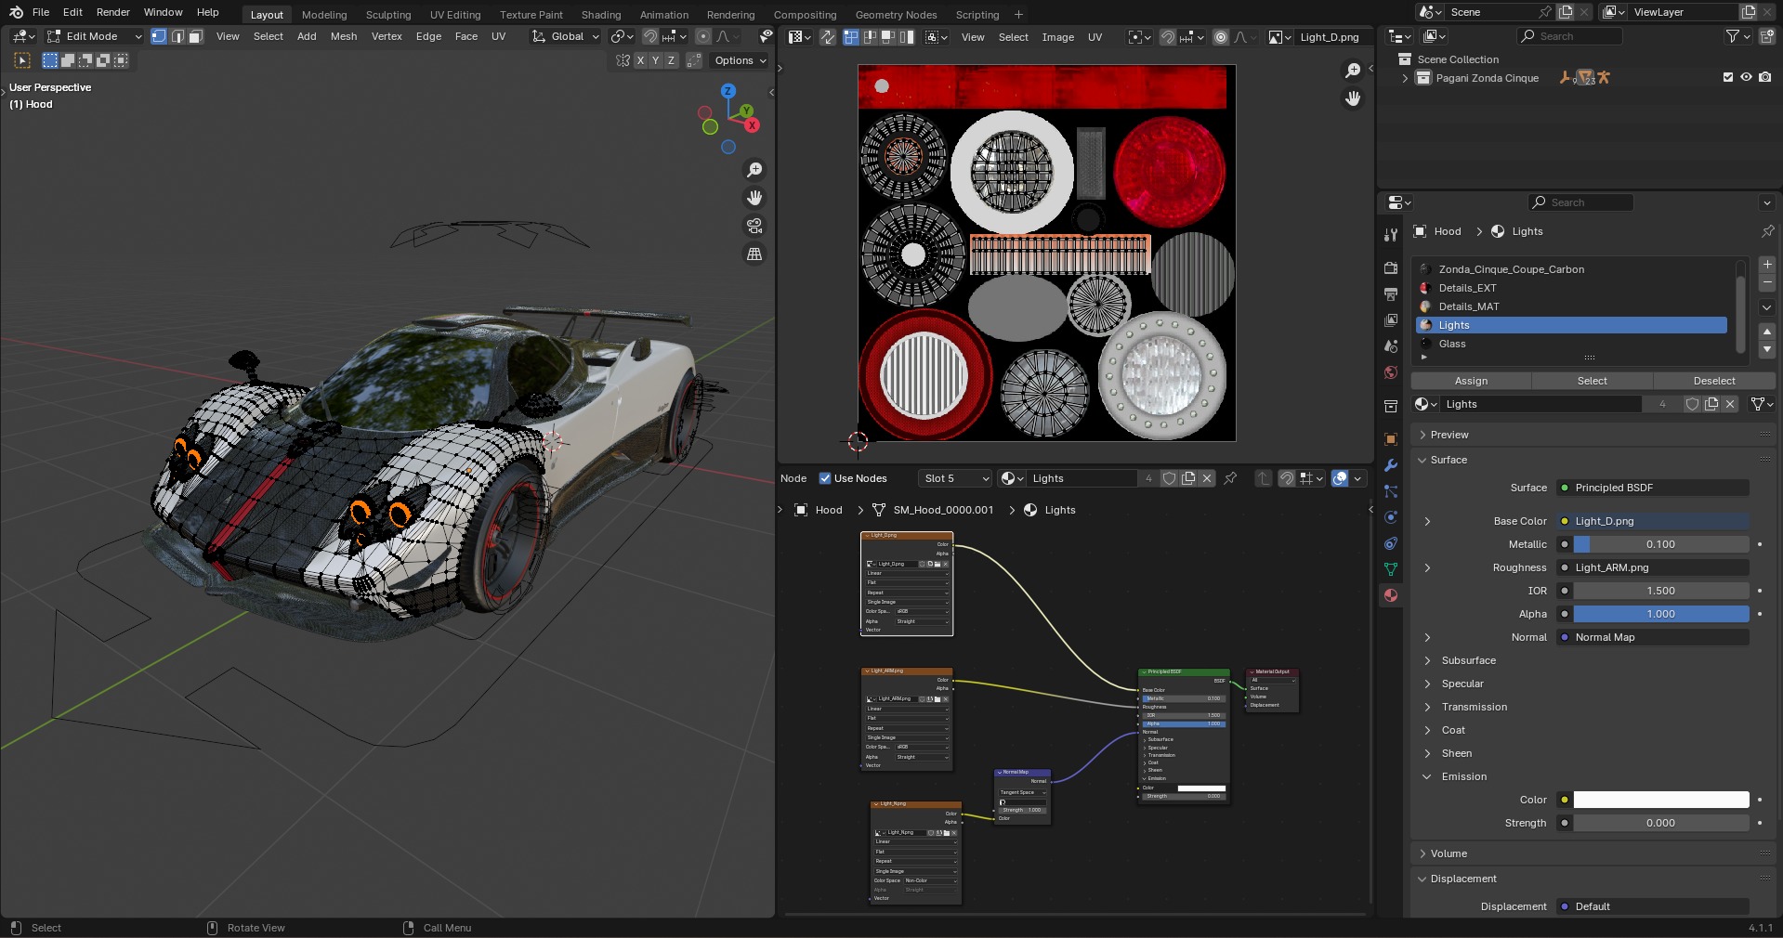Toggle snapping magnet in 3D viewport

(650, 36)
